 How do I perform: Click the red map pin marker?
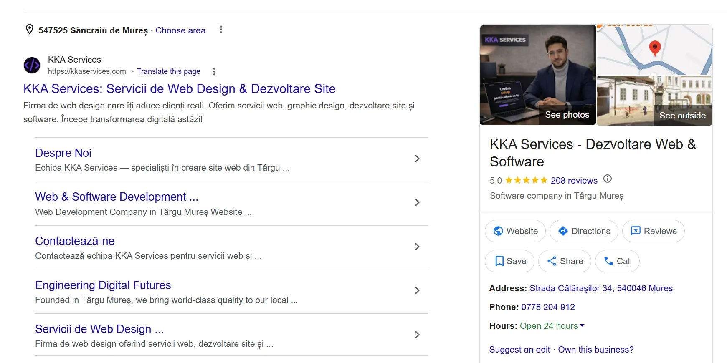(655, 48)
